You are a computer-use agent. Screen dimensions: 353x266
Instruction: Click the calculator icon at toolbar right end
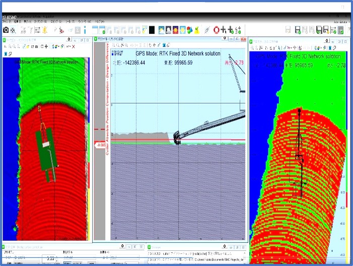click(x=341, y=30)
